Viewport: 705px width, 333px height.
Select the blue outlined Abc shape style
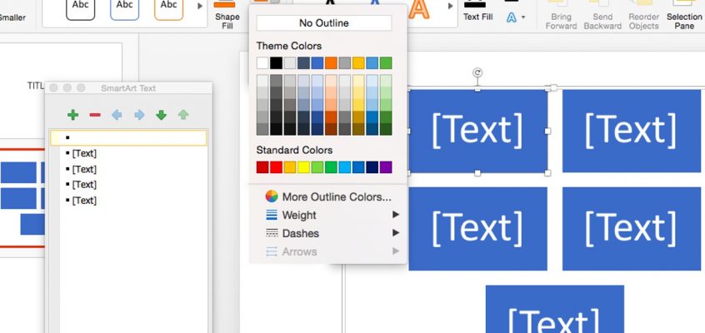pyautogui.click(x=124, y=9)
